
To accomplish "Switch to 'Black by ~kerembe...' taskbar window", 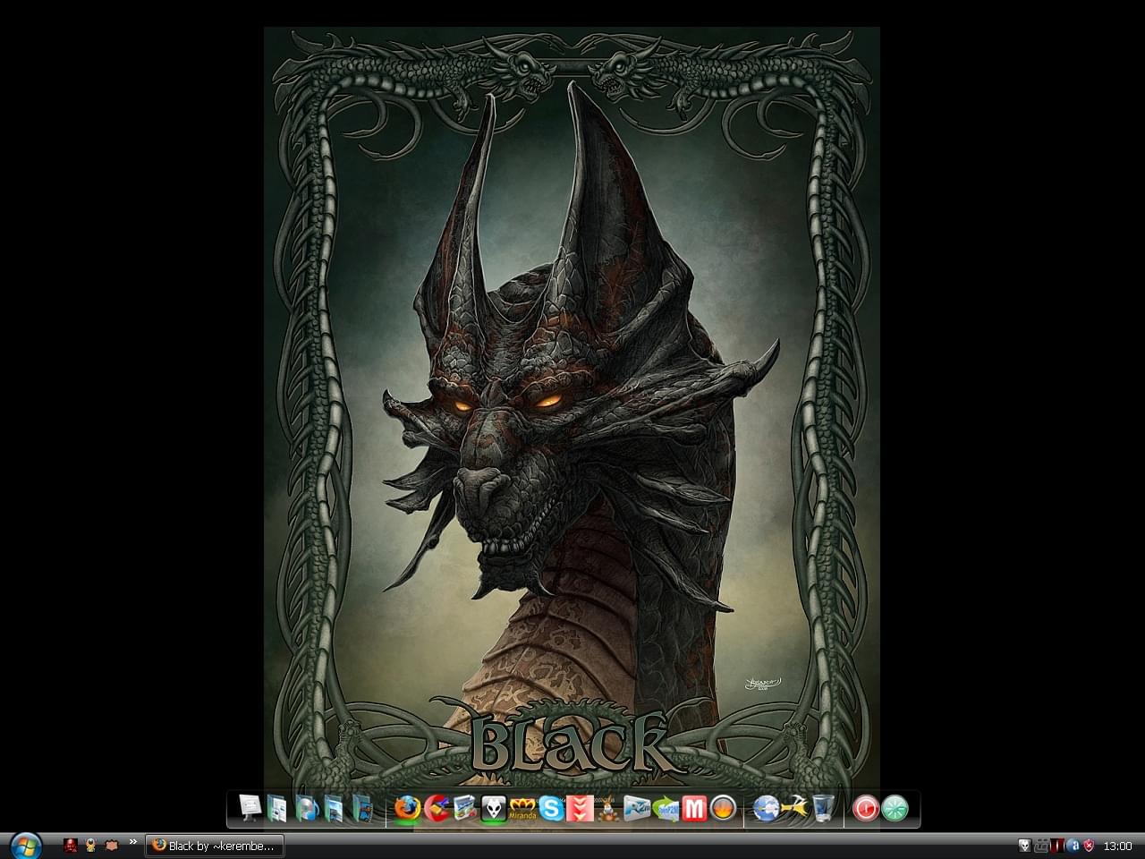I will click(215, 846).
